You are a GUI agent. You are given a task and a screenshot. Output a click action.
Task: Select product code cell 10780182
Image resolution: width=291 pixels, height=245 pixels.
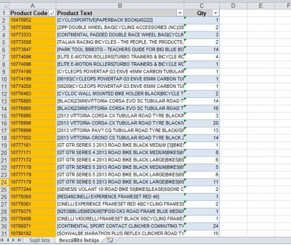click(33, 233)
